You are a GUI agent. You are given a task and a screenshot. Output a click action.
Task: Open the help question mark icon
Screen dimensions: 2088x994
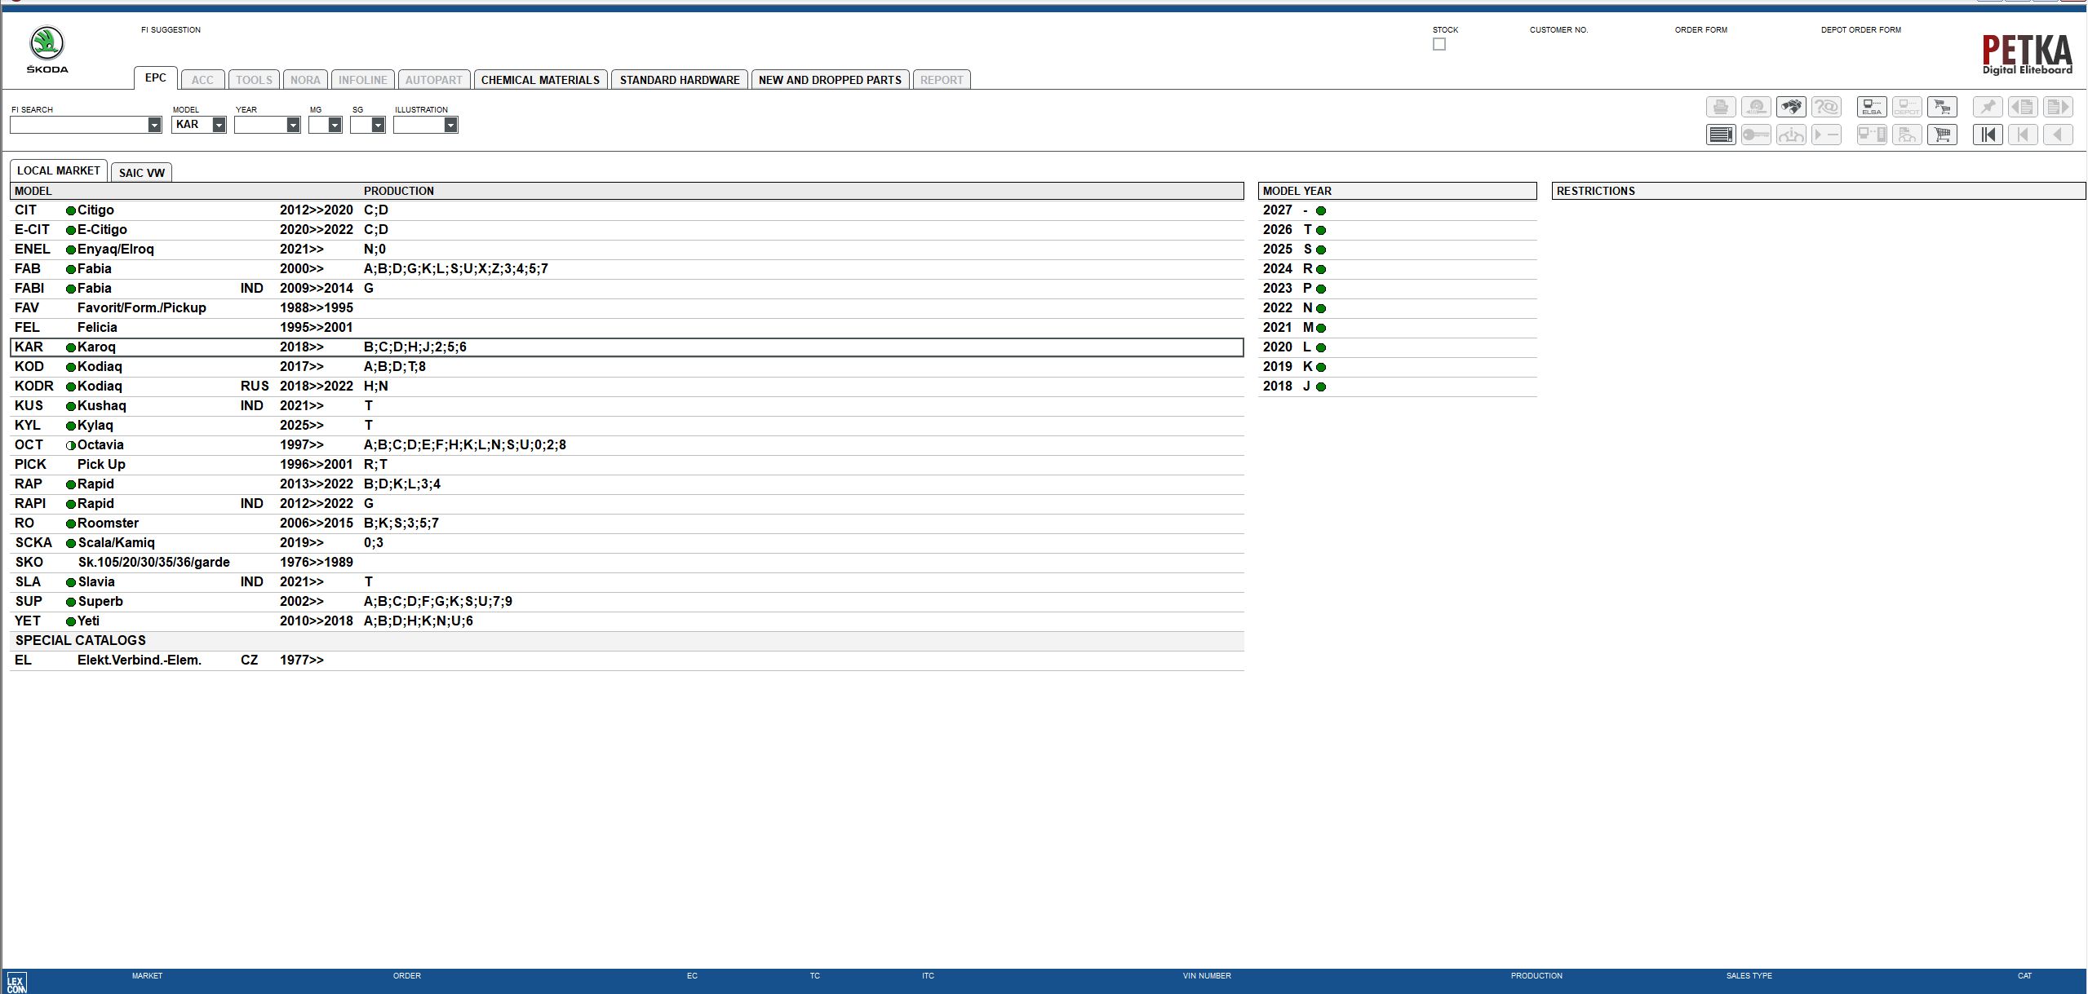point(1827,106)
